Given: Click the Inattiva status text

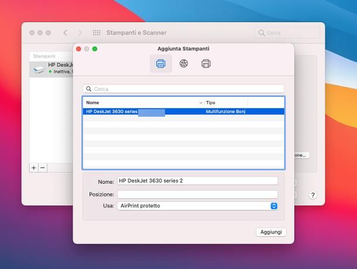Looking at the screenshot, I should 61,72.
